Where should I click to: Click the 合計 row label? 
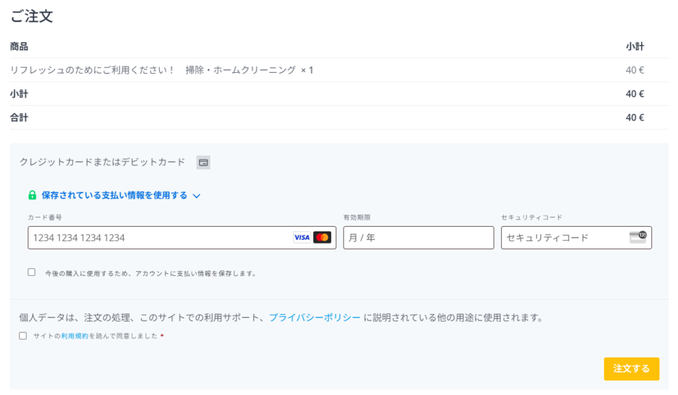point(19,118)
